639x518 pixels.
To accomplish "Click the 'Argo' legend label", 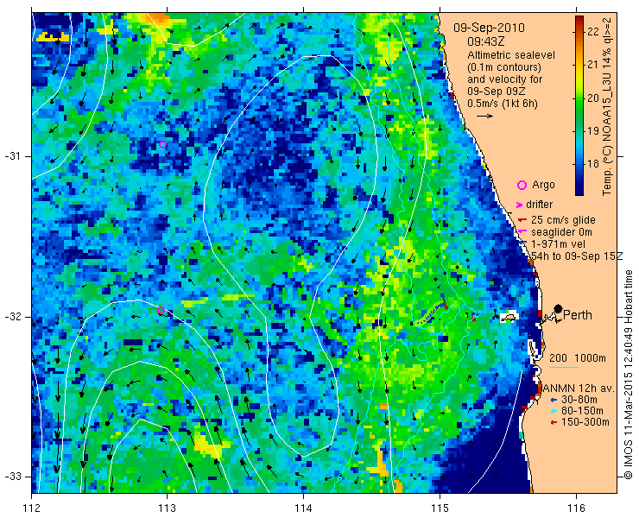I will tap(543, 185).
